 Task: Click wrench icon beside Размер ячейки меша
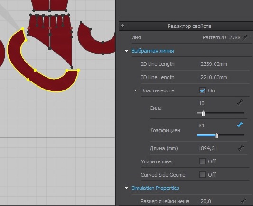pyautogui.click(x=244, y=201)
